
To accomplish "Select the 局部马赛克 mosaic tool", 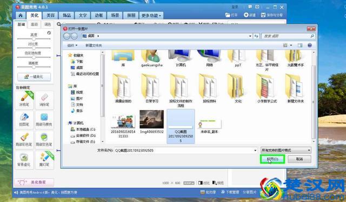I will tap(44, 120).
